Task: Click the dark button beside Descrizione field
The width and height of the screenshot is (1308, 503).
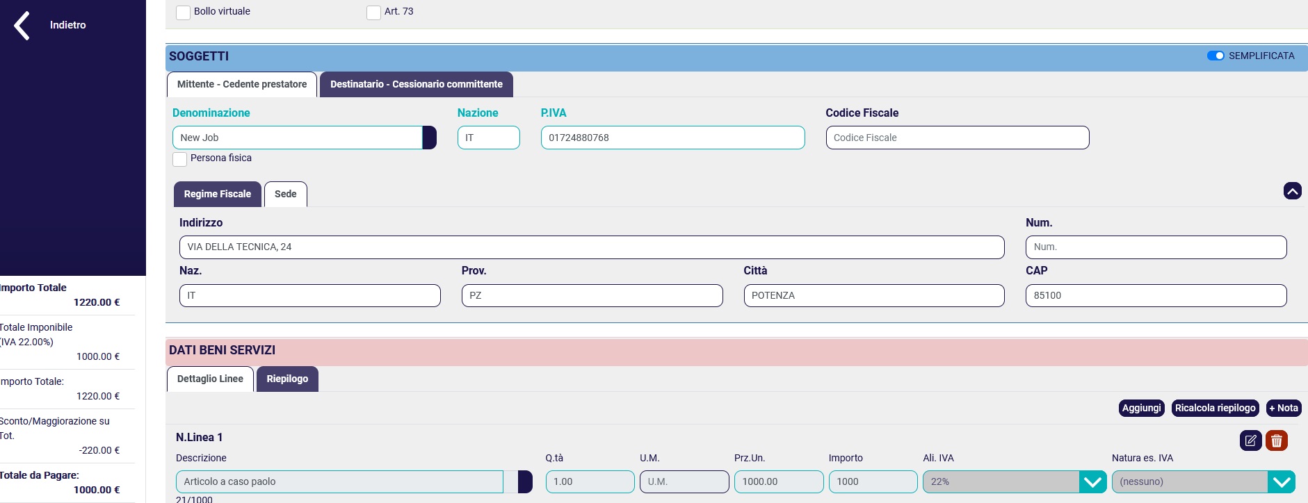Action: 525,481
